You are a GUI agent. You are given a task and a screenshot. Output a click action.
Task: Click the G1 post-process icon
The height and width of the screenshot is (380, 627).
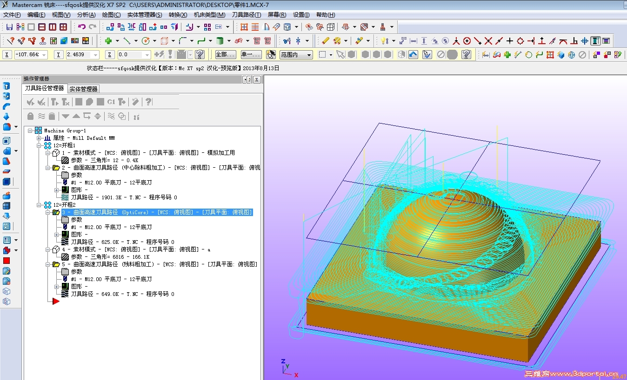pos(111,102)
